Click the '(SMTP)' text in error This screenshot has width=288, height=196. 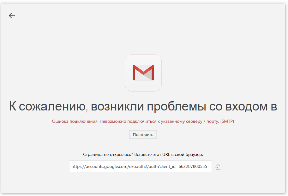227,121
